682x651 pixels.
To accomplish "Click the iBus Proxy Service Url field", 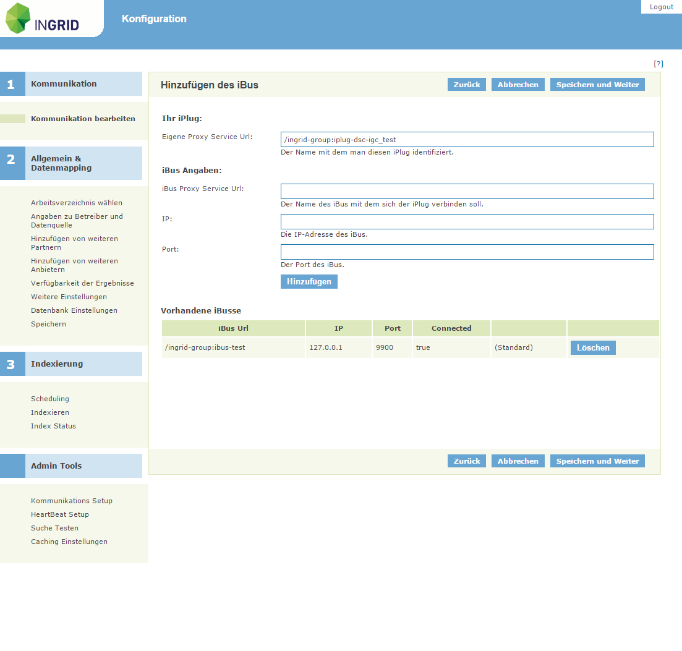I will point(467,192).
